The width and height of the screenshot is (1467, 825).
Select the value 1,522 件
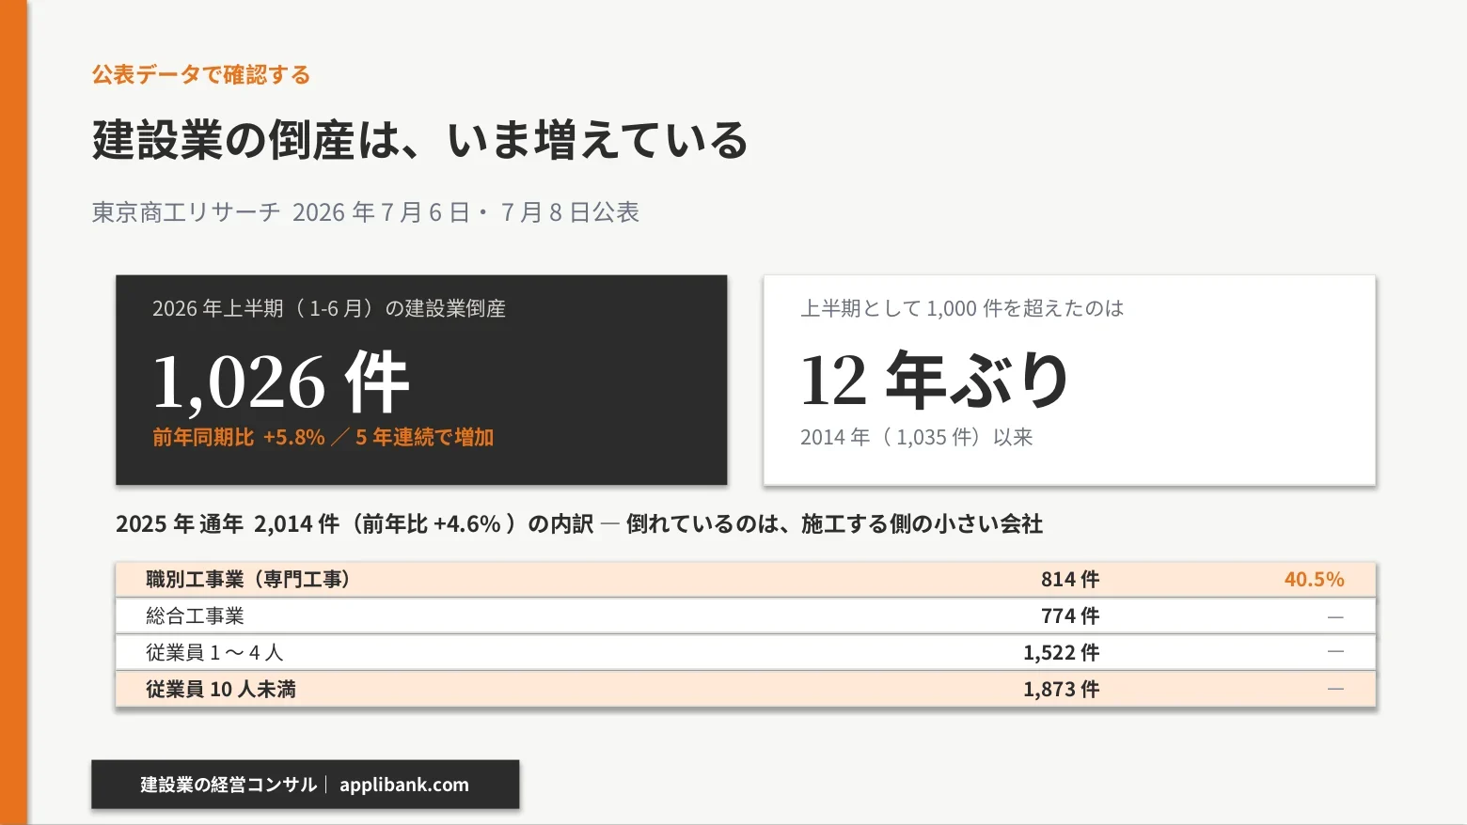(x=1062, y=653)
